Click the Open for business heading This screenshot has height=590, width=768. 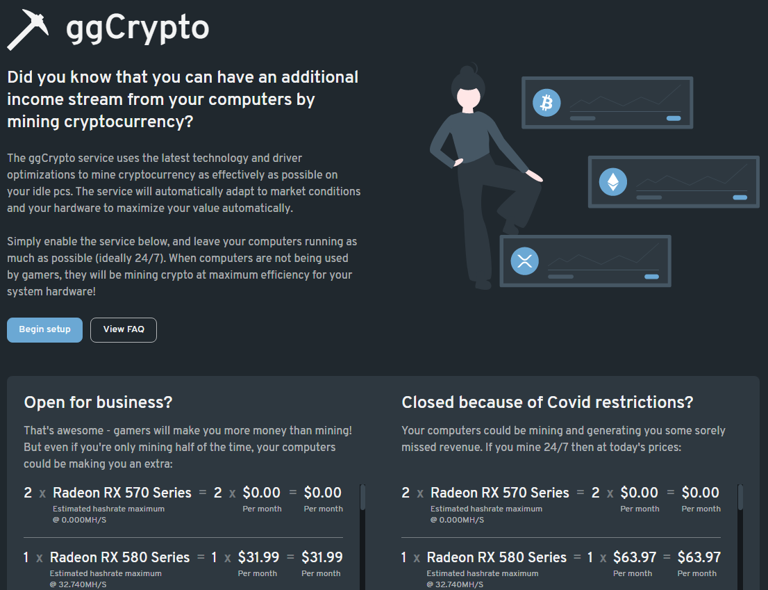coord(98,402)
